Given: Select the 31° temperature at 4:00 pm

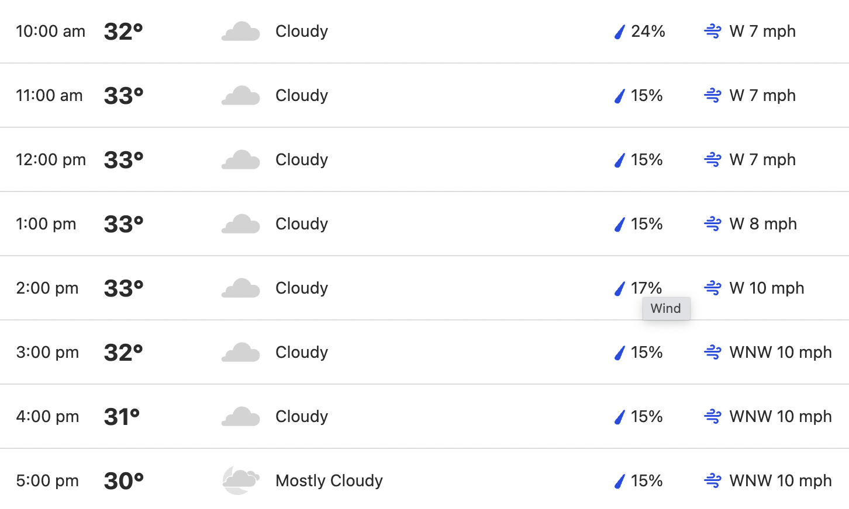Looking at the screenshot, I should (x=122, y=416).
